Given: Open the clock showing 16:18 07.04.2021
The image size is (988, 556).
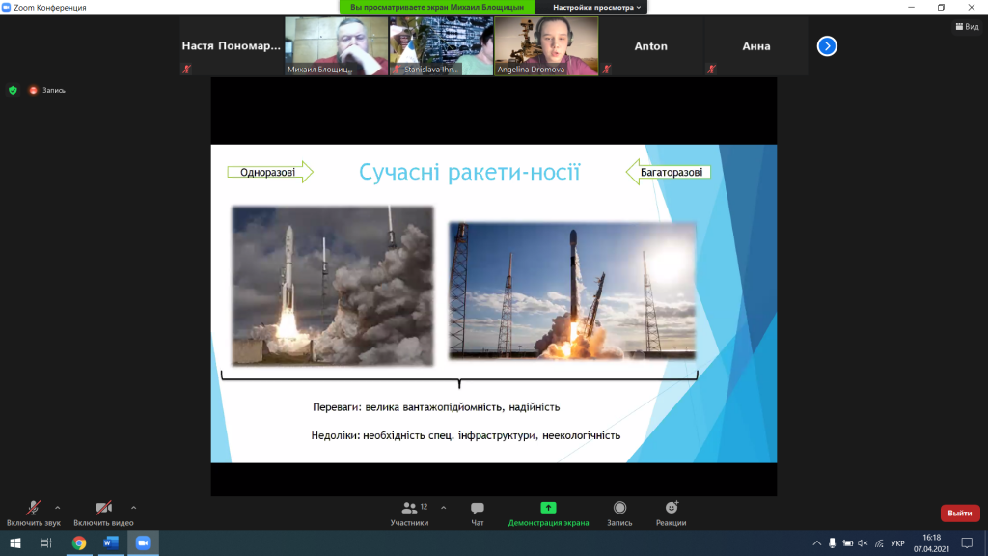Looking at the screenshot, I should (931, 542).
